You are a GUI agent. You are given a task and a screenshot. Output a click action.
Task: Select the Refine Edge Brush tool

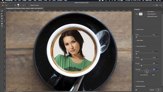coord(2,14)
